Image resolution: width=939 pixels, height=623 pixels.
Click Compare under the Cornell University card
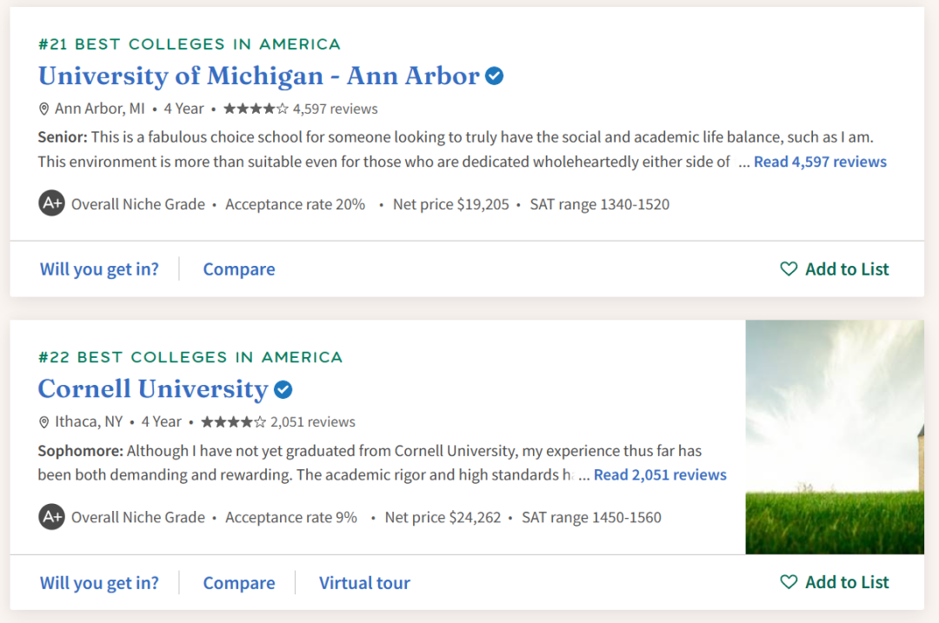(239, 582)
